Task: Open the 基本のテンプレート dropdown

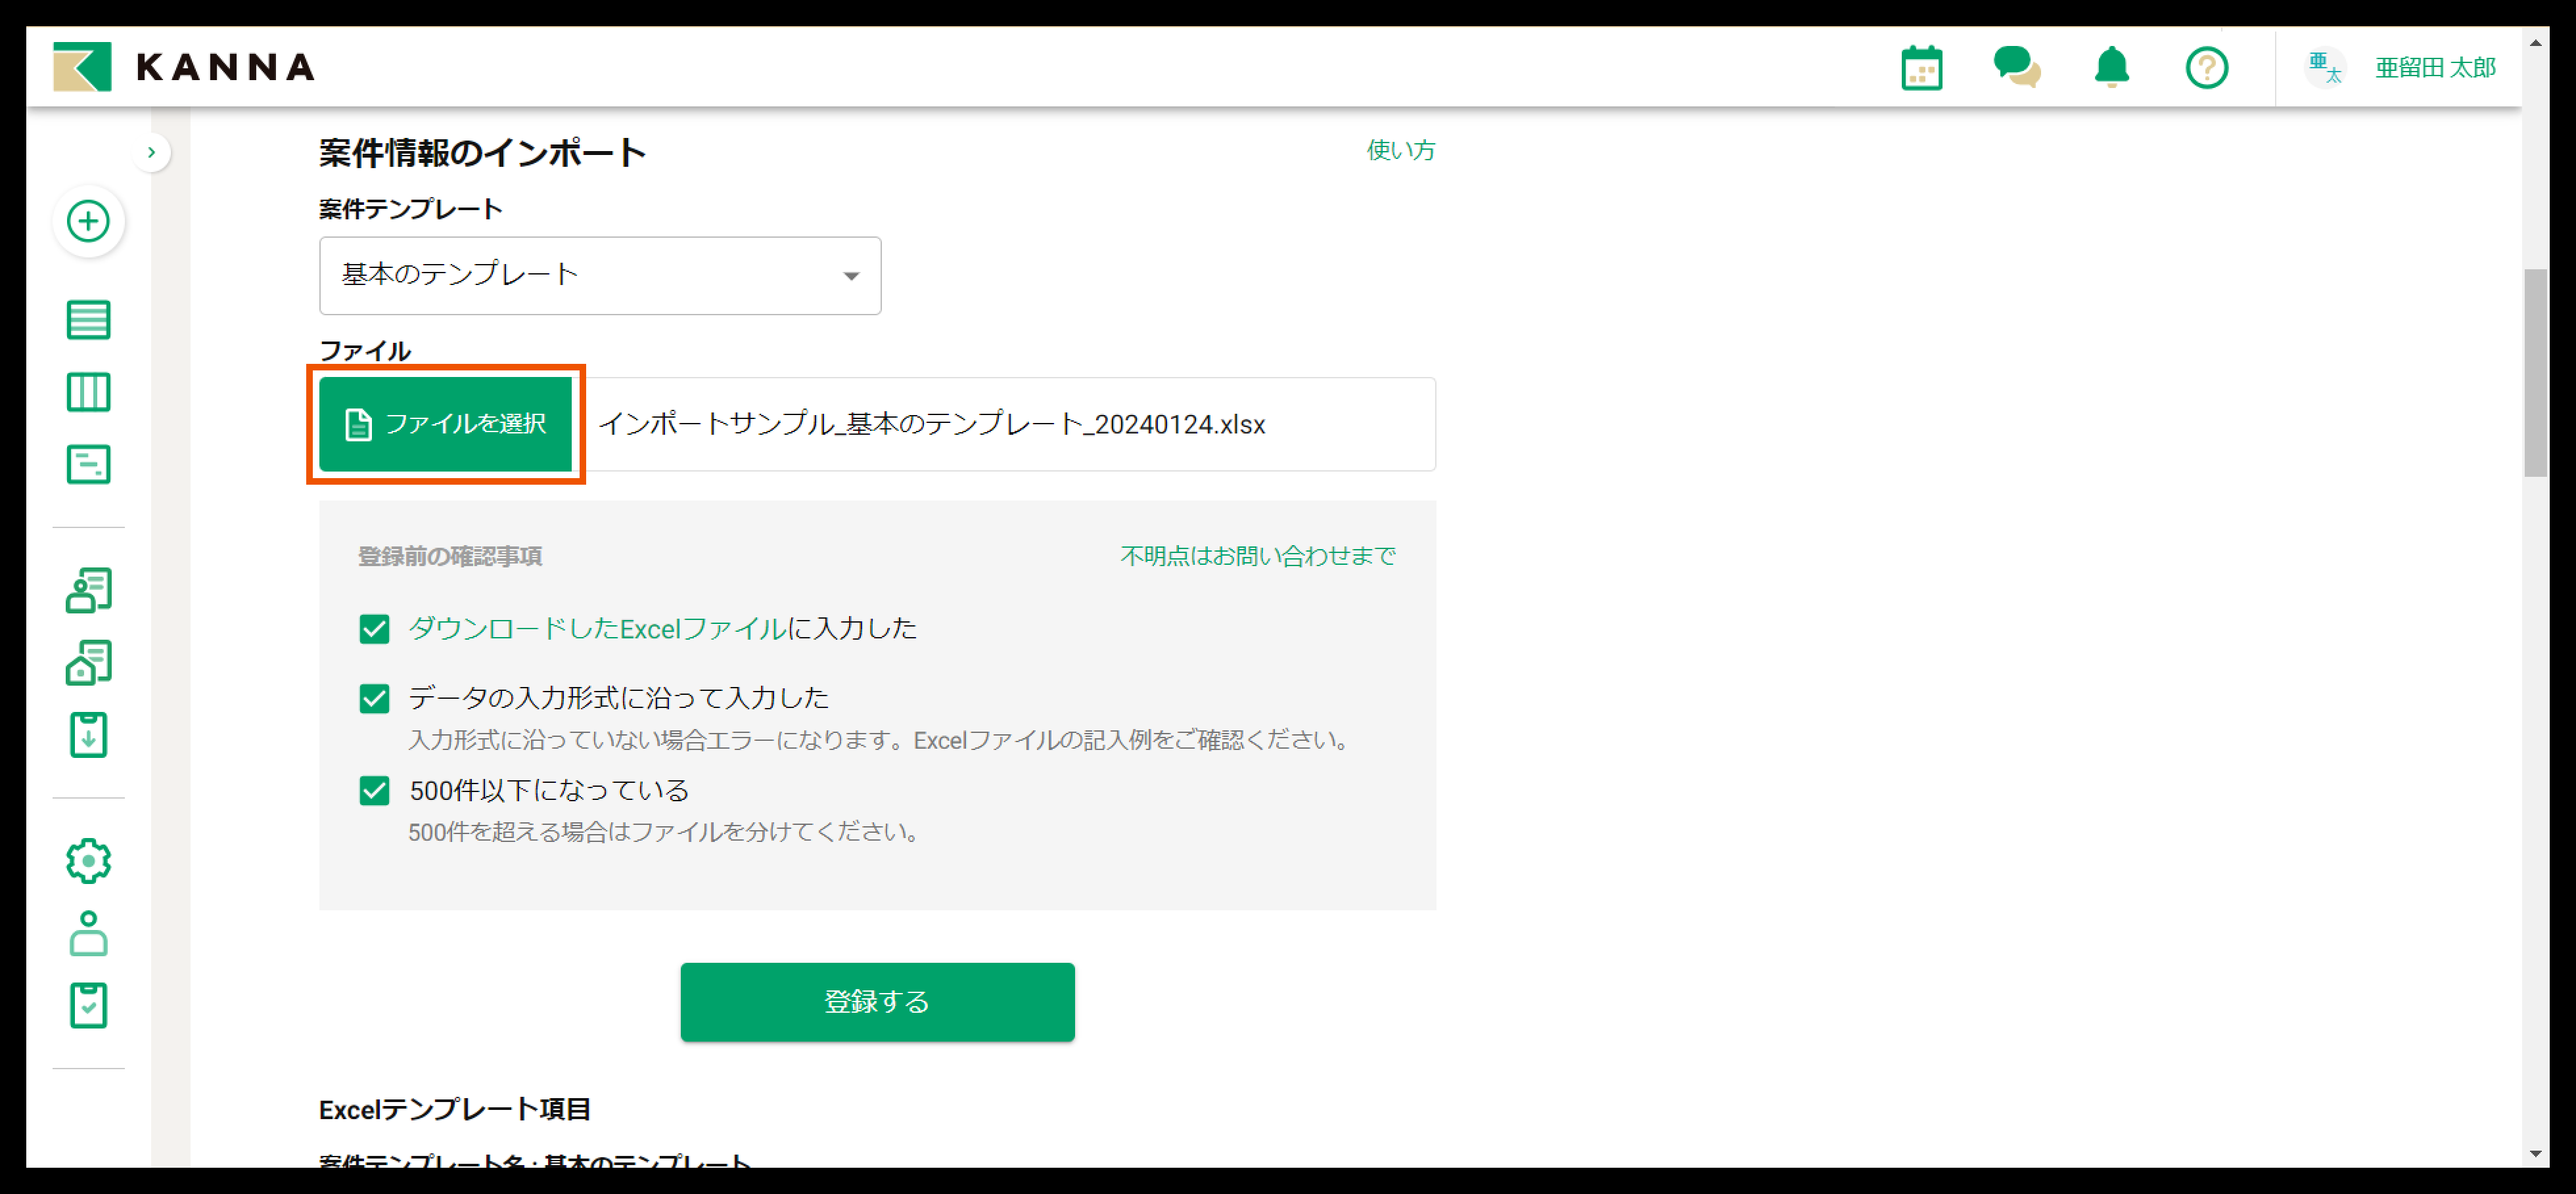Action: (x=599, y=275)
